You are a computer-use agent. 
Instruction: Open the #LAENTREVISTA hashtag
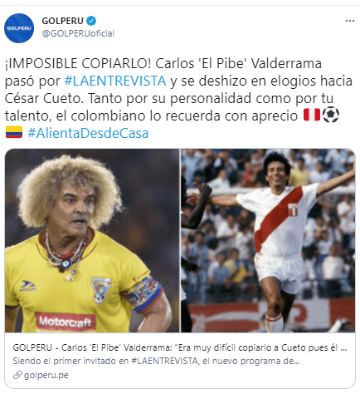[x=115, y=81]
